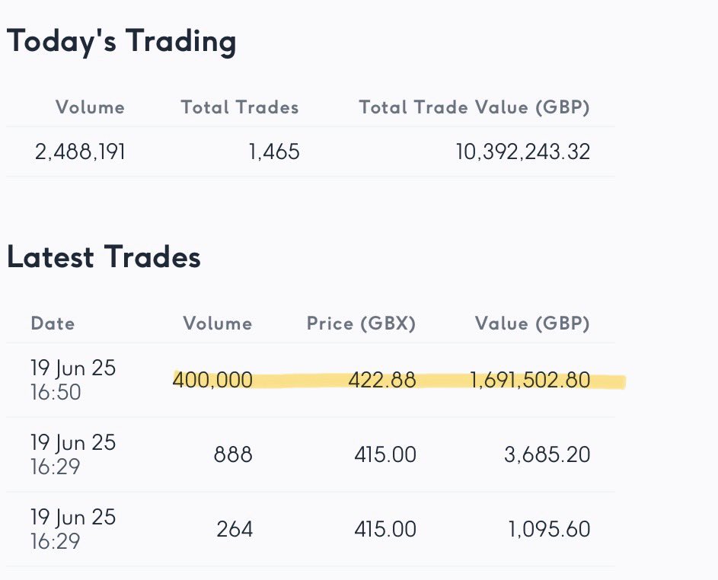
Task: Select the 3,685.20 trade value
Action: coord(547,455)
